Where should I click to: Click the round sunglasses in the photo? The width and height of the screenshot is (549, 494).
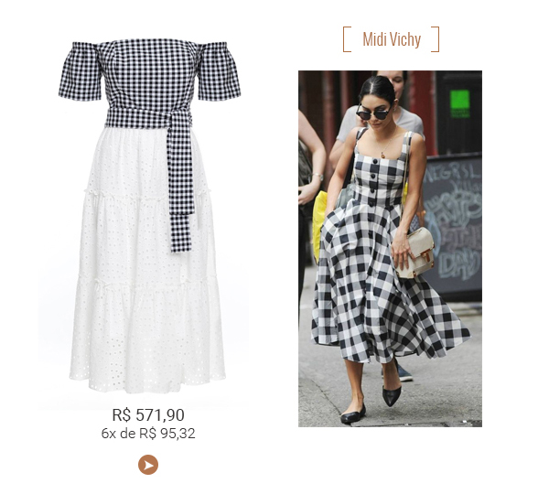(373, 113)
